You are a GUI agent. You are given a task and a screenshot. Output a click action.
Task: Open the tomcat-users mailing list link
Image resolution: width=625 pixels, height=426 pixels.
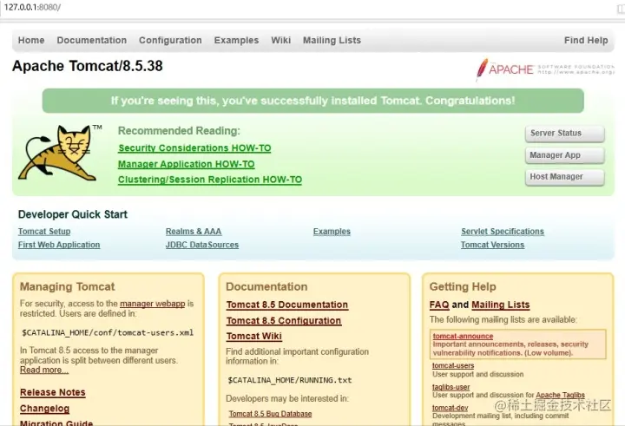(453, 366)
